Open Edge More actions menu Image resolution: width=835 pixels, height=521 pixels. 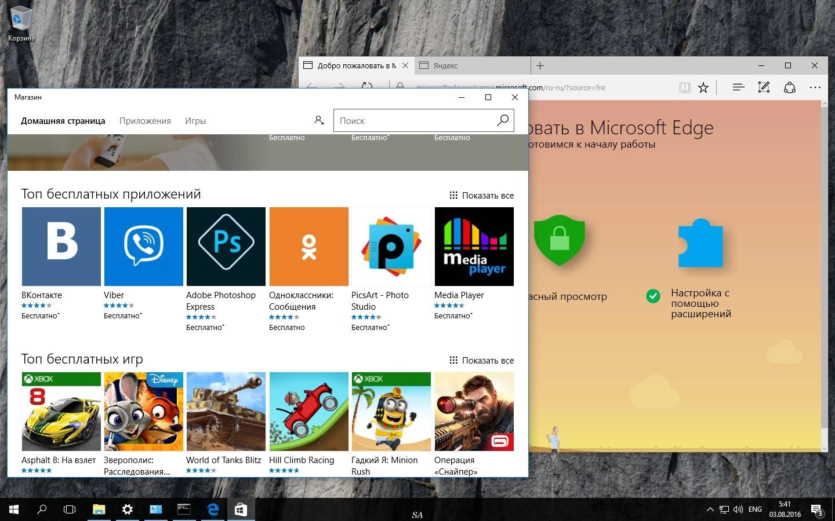coord(815,87)
